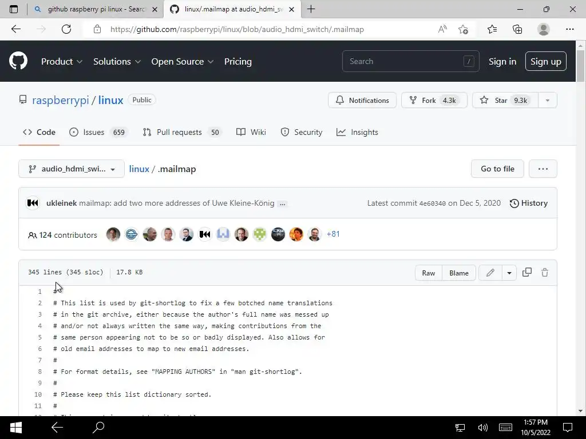
Task: Click the edit file pencil icon
Action: pyautogui.click(x=490, y=273)
